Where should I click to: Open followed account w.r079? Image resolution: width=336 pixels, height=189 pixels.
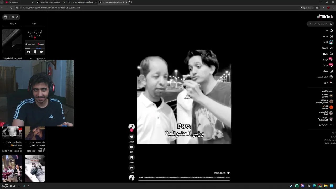pos(327,95)
